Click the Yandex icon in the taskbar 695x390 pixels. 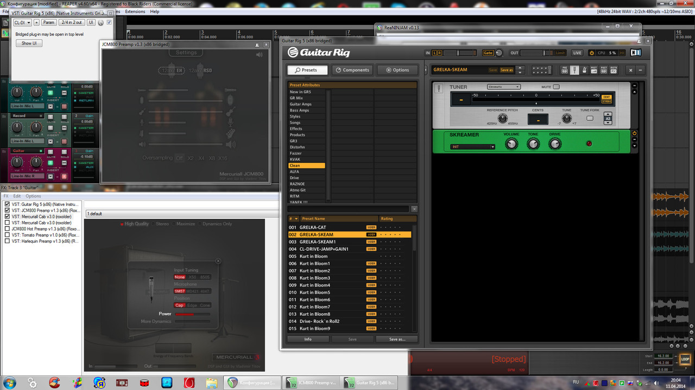(99, 382)
